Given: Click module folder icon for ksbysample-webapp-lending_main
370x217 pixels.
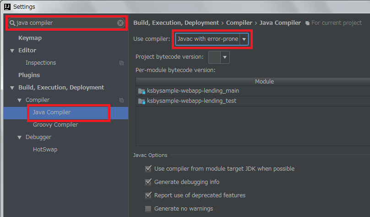Looking at the screenshot, I should point(141,91).
